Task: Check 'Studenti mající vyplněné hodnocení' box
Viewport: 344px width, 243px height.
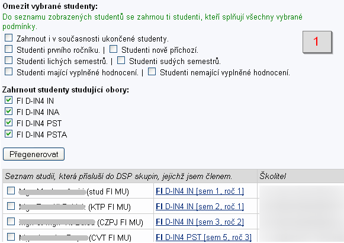Action: click(x=8, y=72)
